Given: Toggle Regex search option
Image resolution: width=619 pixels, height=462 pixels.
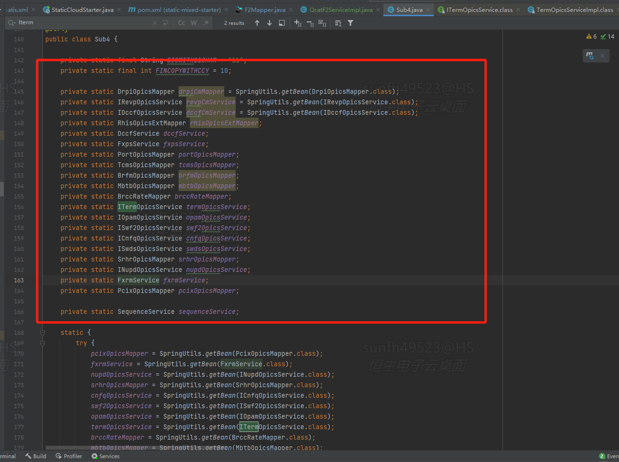Looking at the screenshot, I should point(206,23).
